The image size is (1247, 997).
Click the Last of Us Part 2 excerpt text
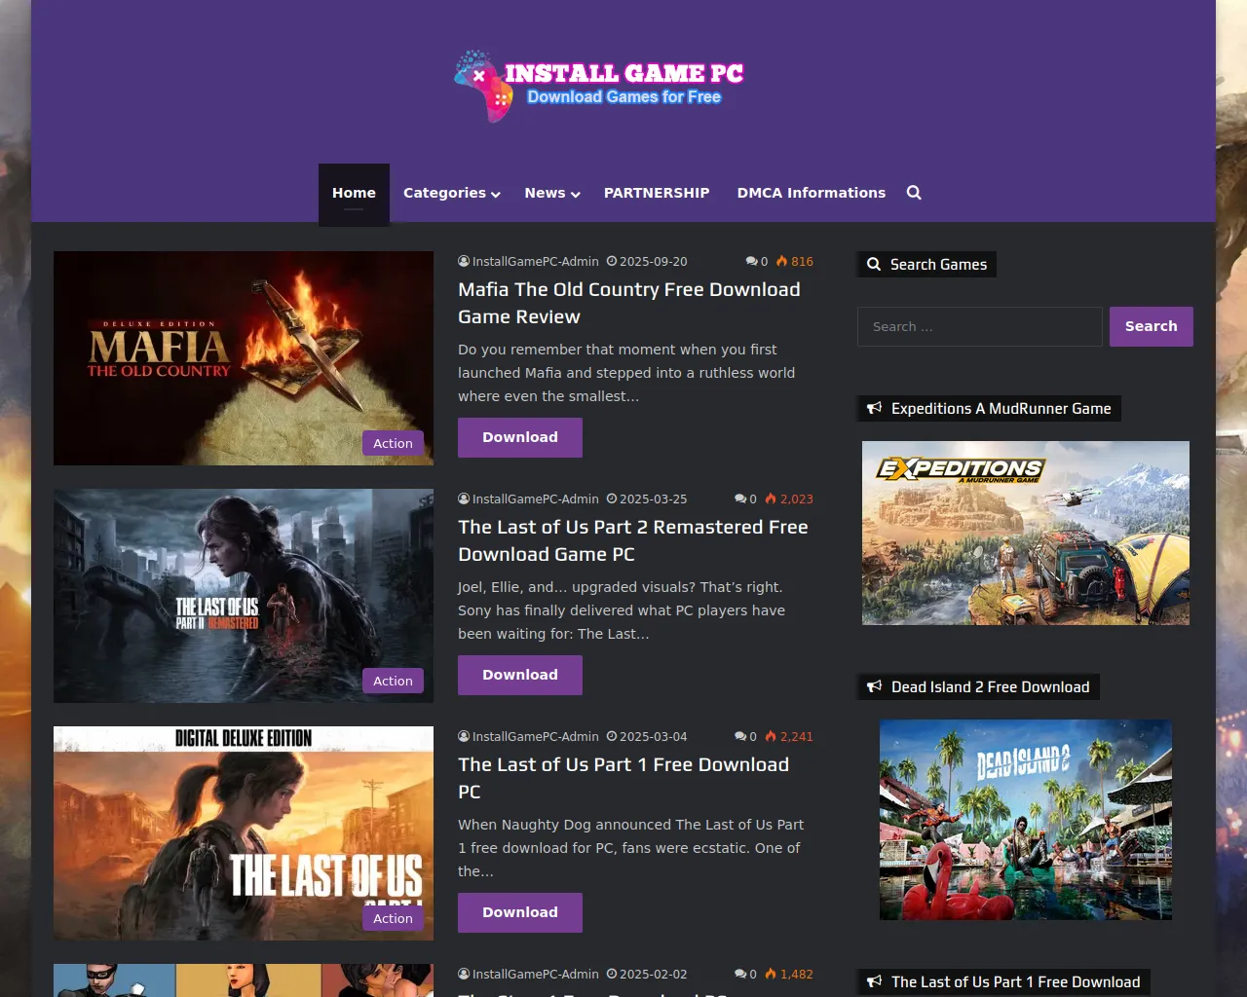pos(622,610)
